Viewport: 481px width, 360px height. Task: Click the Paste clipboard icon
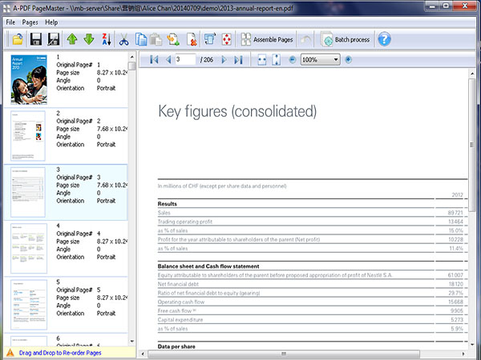[x=156, y=39]
